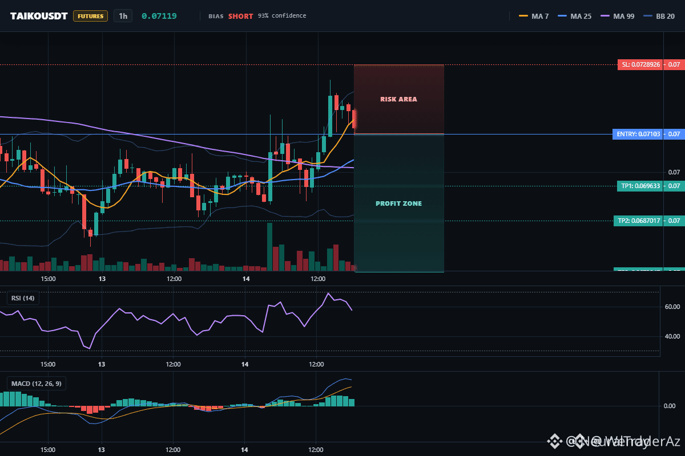685x456 pixels.
Task: Click the 60.00 RSI axis value
Action: pos(672,307)
